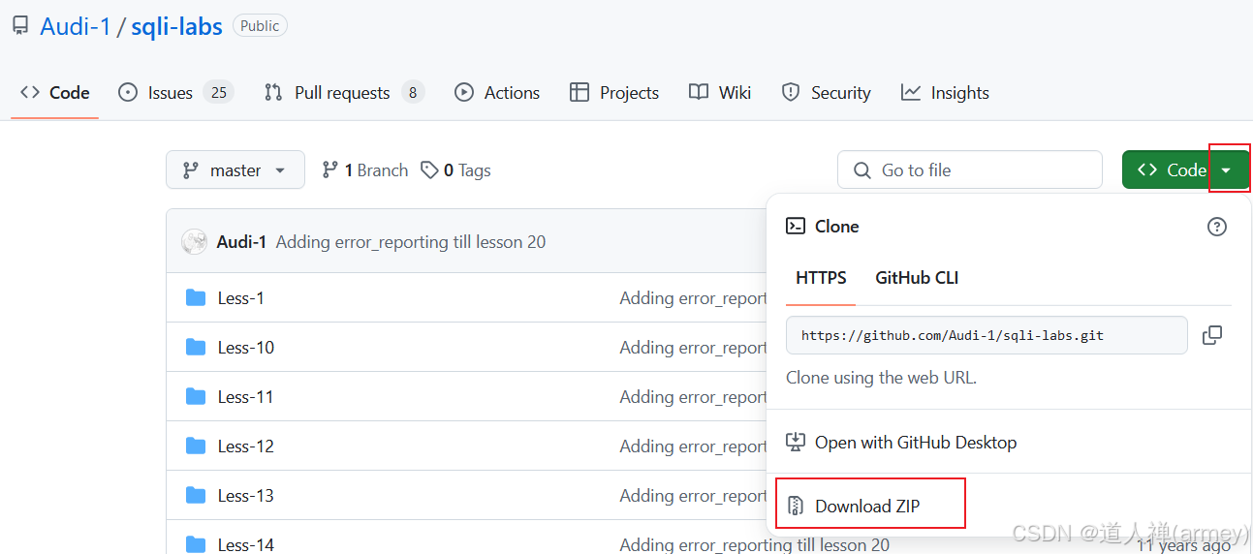Click the Pull requests count badge 8
Screen dimensions: 1253x554
tap(413, 93)
